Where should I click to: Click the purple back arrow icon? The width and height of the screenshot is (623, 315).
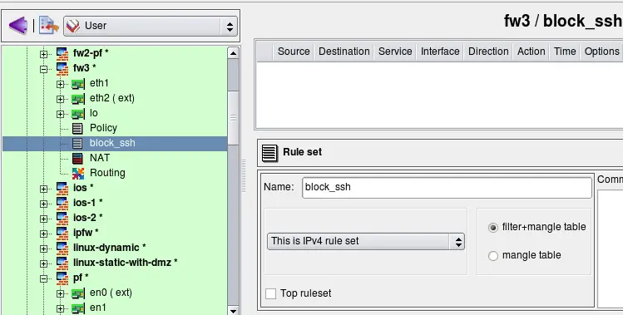click(17, 26)
